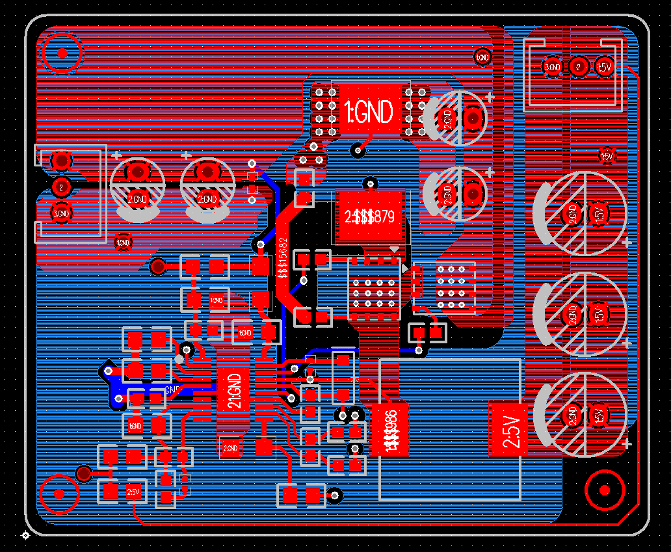Select 2:GND pad of capacitor nearest the left connector
The height and width of the screenshot is (552, 671).
(137, 200)
